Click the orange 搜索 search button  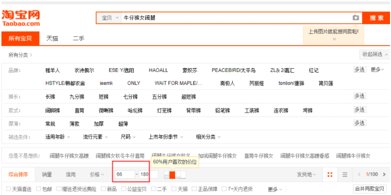pos(376,18)
